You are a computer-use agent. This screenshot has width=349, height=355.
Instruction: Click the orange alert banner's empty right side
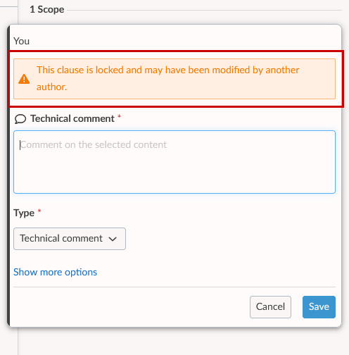[317, 79]
